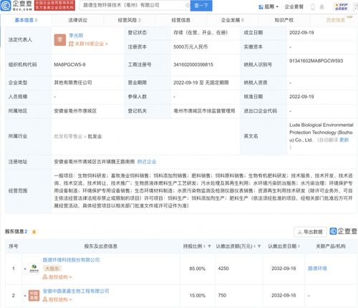Screen dimensions: 358x308
Task: Click the 85.00% shareholding cell
Action: [x=198, y=269]
